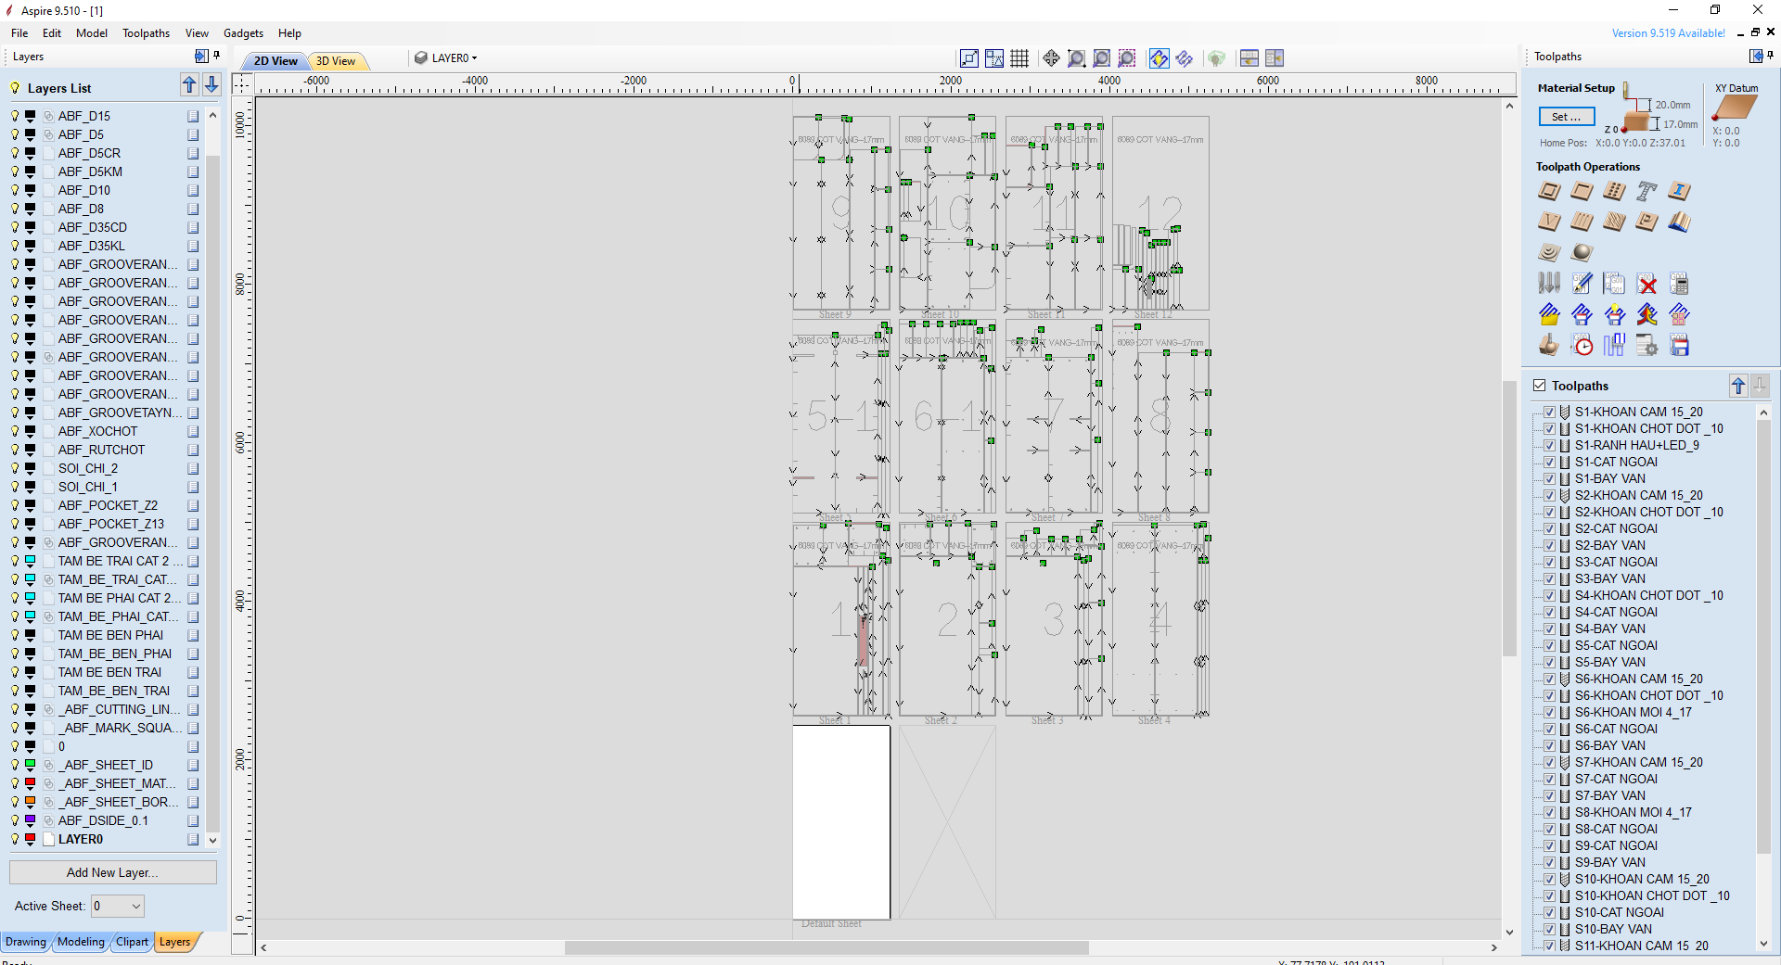
Task: Toggle the snap grid icon in the toolbar
Action: click(x=1019, y=58)
